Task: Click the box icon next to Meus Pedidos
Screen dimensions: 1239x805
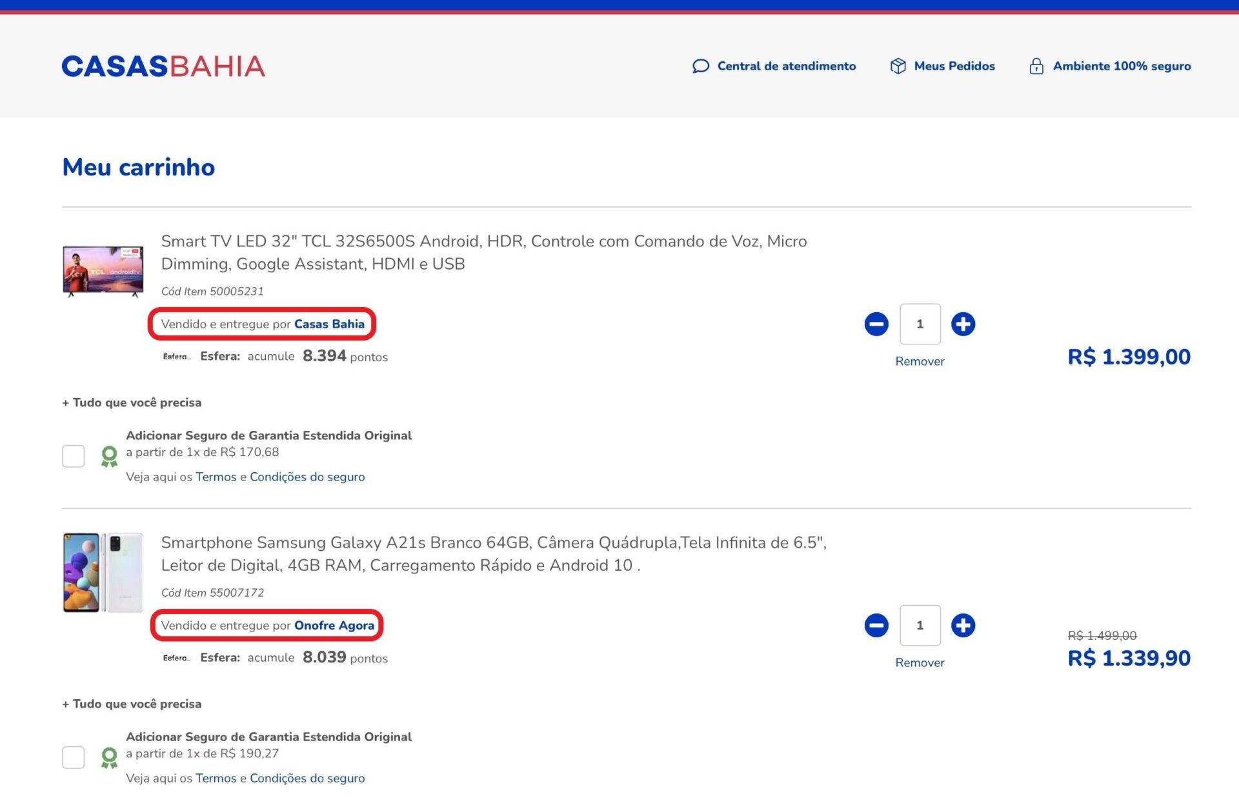Action: coord(898,66)
